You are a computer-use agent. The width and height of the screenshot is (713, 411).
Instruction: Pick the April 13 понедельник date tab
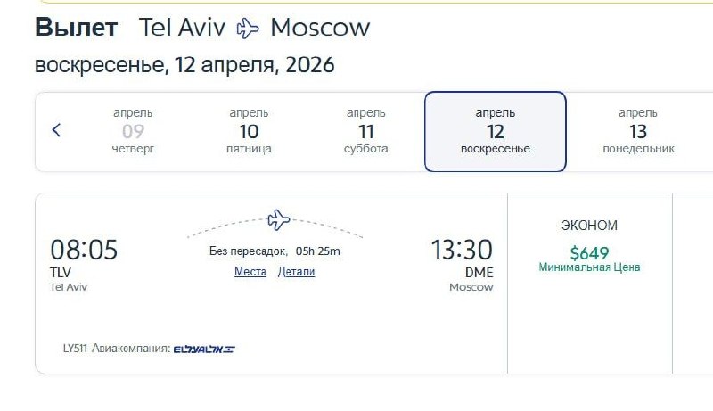(x=638, y=131)
